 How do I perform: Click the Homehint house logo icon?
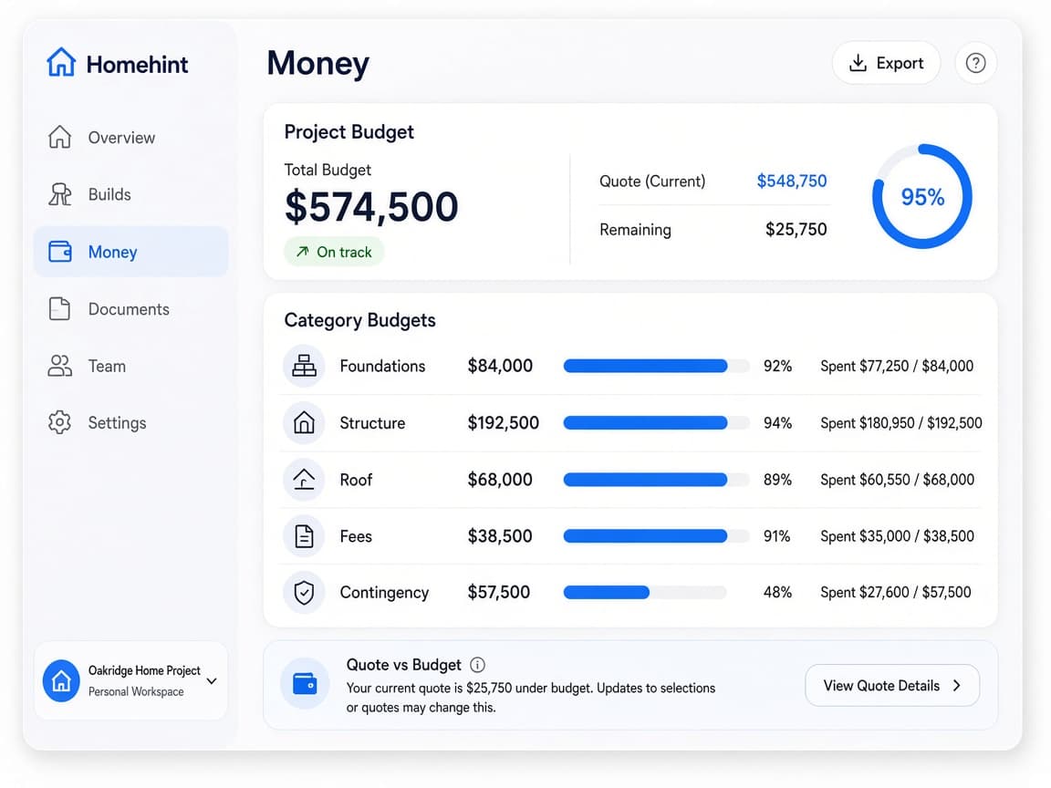click(61, 62)
